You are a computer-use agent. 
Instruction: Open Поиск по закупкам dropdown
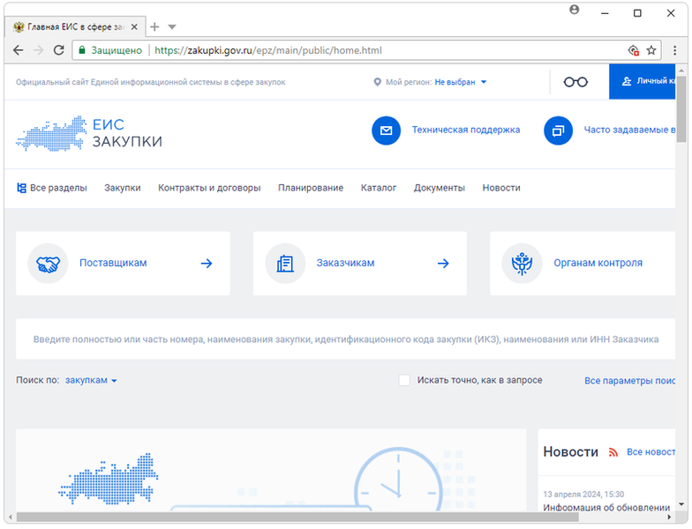tap(91, 381)
